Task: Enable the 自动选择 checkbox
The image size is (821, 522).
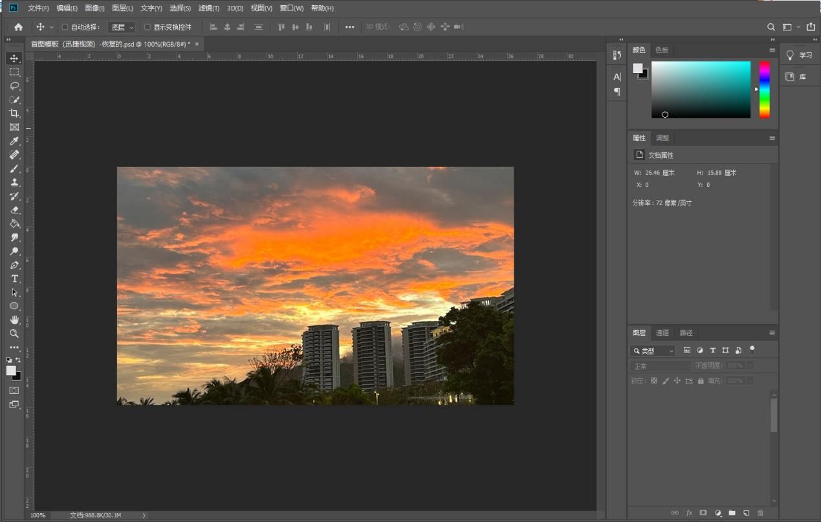Action: click(x=65, y=27)
